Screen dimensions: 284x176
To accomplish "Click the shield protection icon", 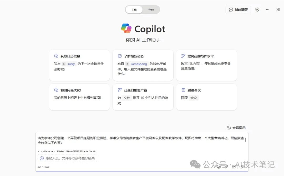I will click(x=257, y=10).
